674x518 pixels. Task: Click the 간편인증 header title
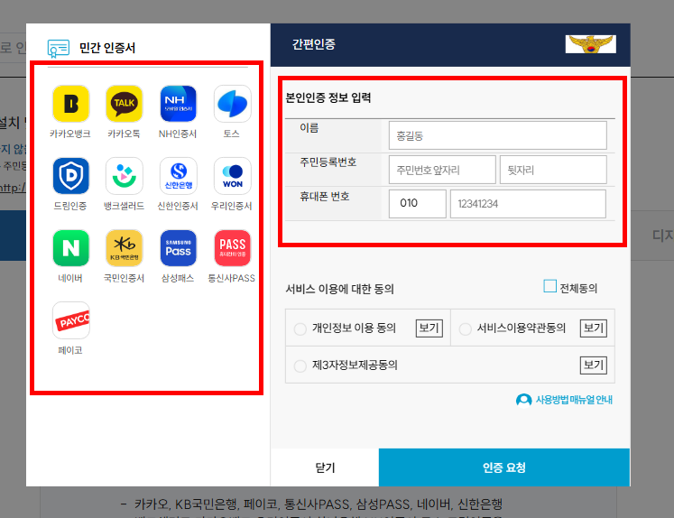[x=314, y=44]
